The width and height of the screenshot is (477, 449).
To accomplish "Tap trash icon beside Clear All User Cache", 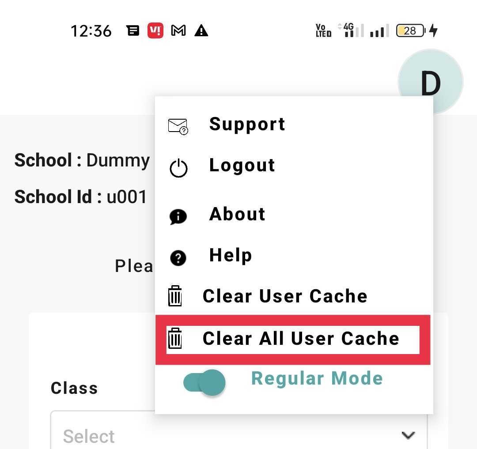I will click(175, 339).
